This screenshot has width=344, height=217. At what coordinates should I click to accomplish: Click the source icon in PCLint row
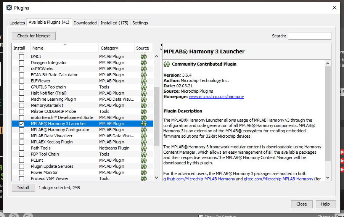point(144,161)
